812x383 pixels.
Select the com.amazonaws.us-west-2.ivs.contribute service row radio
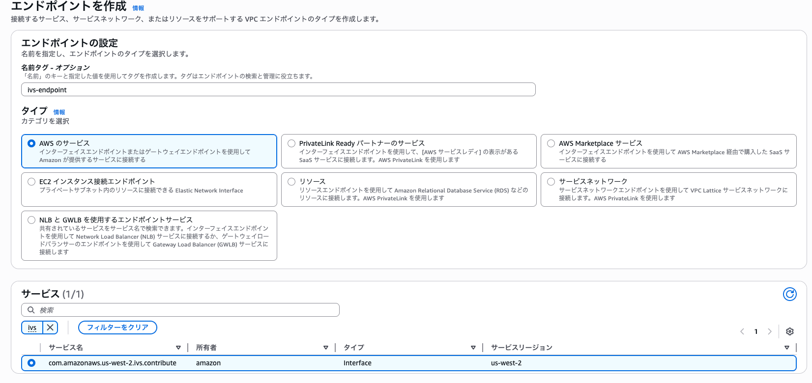[x=31, y=363]
